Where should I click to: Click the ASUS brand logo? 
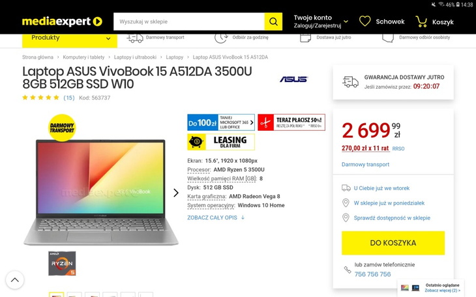293,79
